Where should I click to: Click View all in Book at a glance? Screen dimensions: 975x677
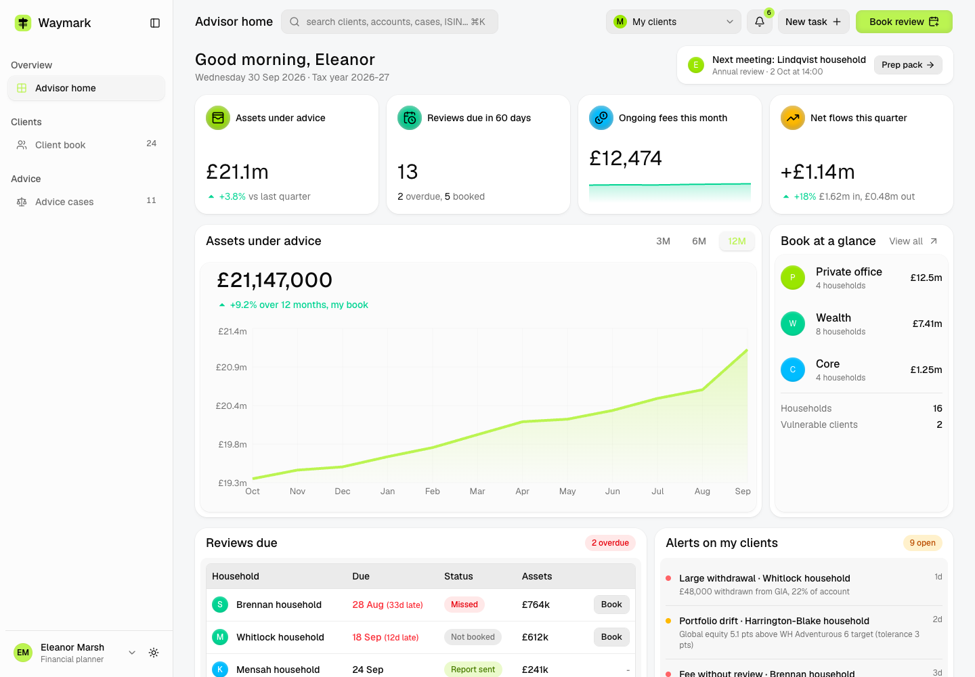click(913, 241)
